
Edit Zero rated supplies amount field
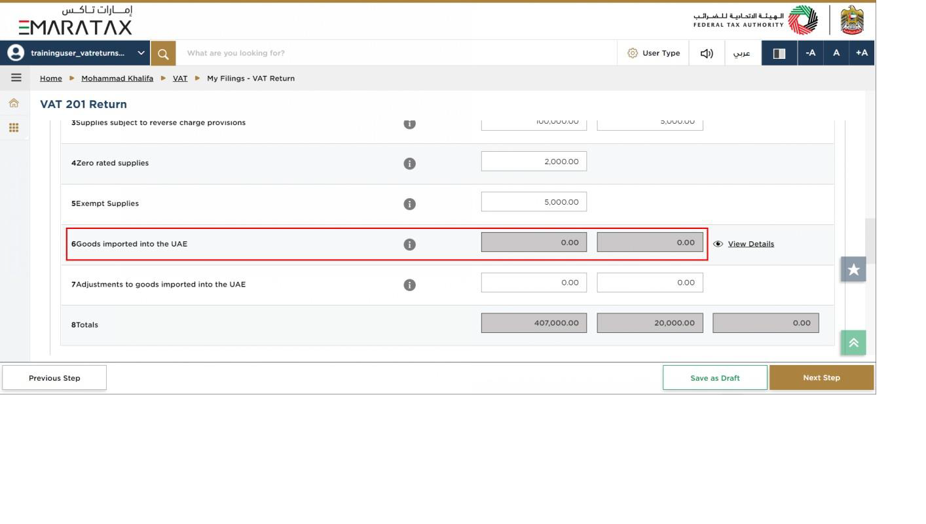[x=534, y=162]
